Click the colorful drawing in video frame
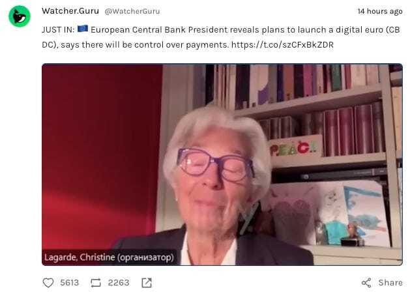This screenshot has height=292, width=410. (x=365, y=213)
